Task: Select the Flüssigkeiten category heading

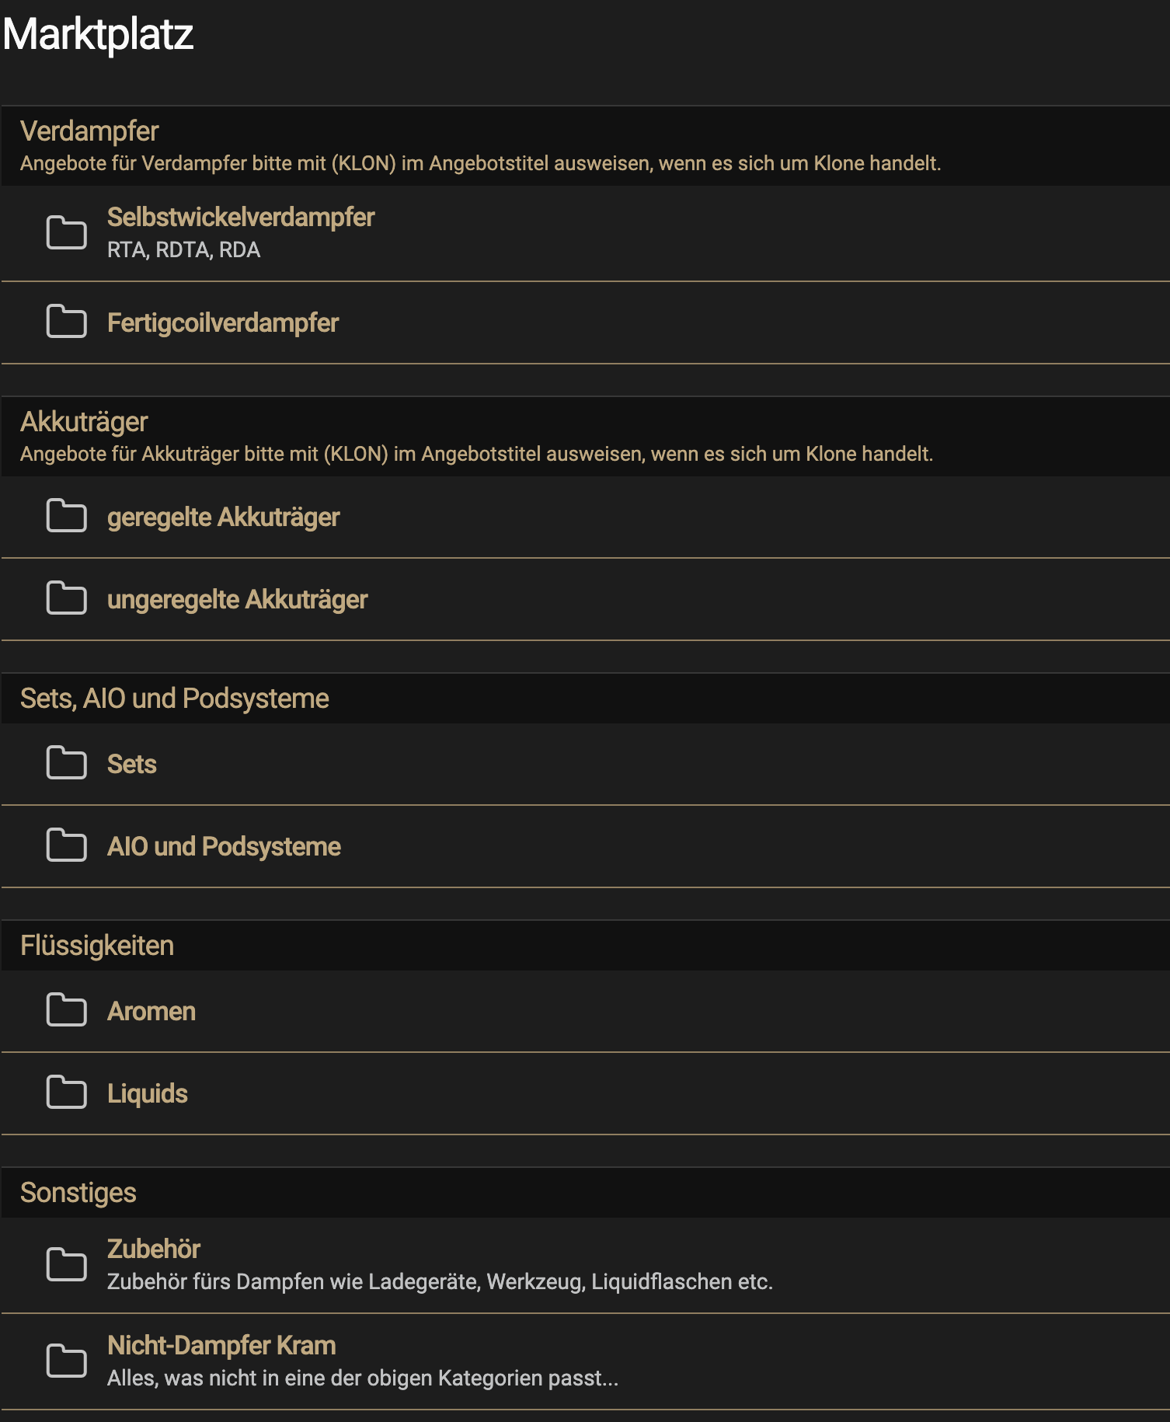Action: pyautogui.click(x=96, y=946)
